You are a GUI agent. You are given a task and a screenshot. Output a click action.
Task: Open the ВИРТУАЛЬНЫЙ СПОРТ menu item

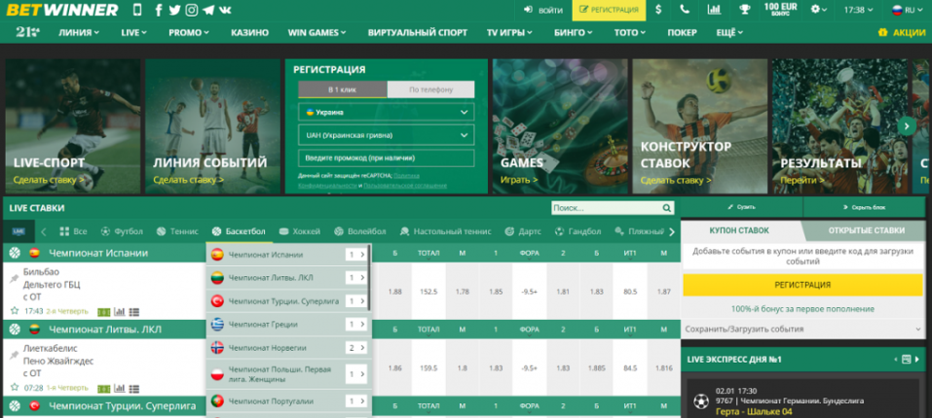(417, 33)
